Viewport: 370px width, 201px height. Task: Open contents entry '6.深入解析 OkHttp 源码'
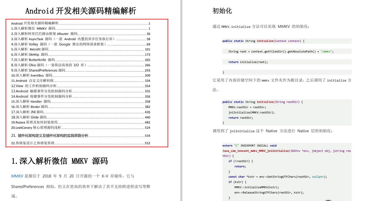pos(81,55)
